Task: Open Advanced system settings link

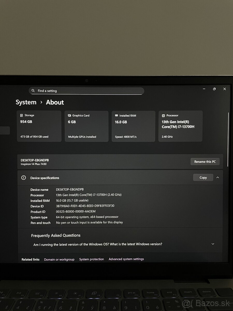Action: click(x=126, y=259)
